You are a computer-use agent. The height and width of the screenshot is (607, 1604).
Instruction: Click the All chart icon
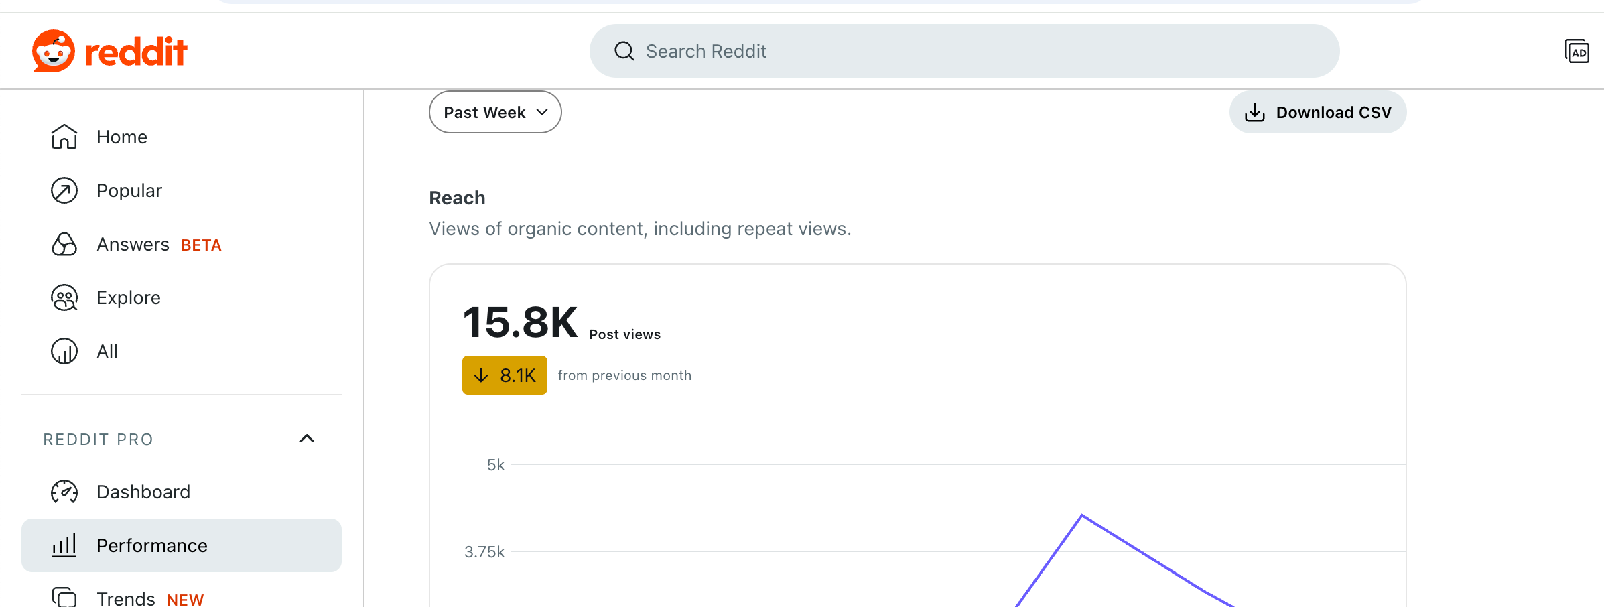(x=64, y=351)
